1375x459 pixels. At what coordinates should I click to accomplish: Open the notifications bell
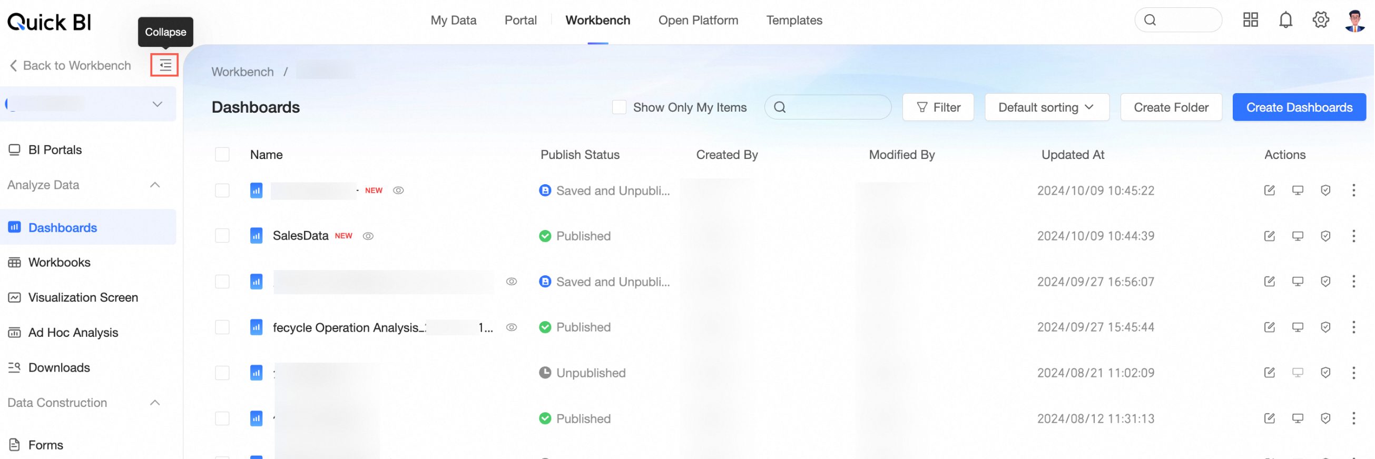[x=1285, y=20]
